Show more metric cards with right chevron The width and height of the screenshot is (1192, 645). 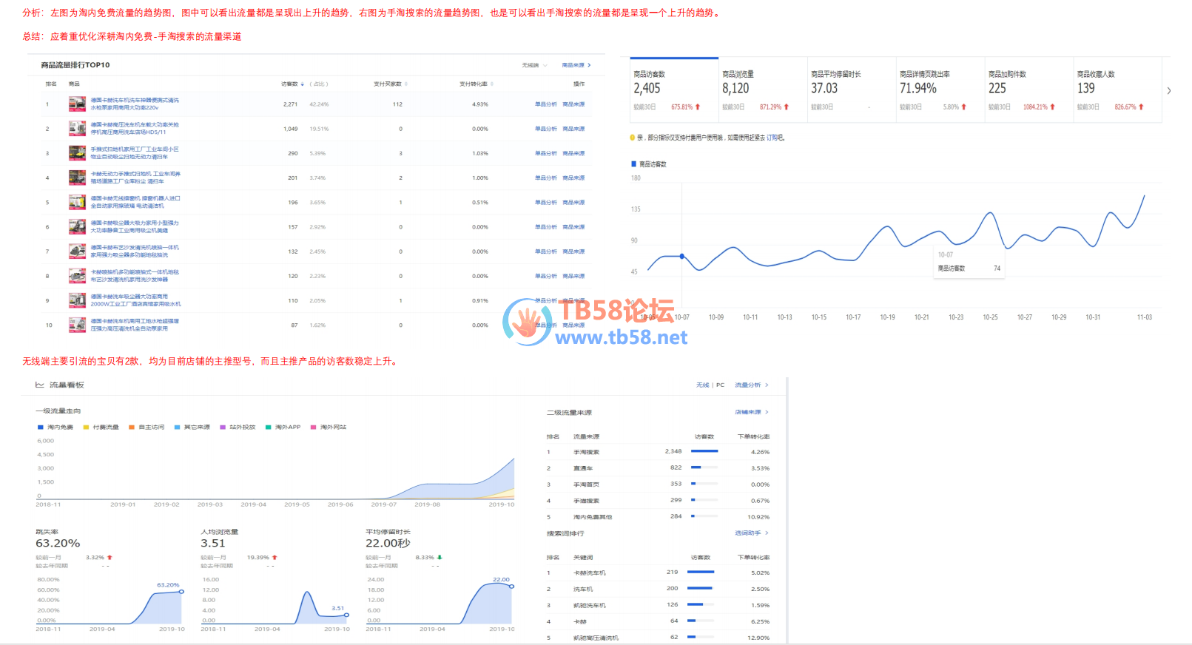[1169, 91]
